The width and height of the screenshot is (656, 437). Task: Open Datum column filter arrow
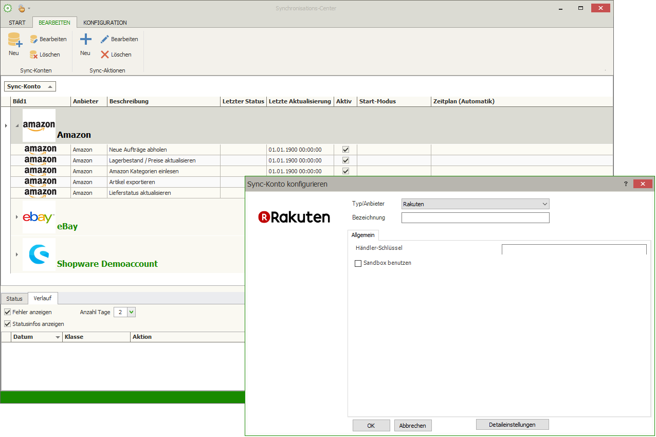58,337
